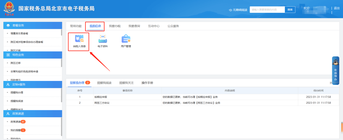Image resolution: width=343 pixels, height=140 pixels.
Task: Click the eye icon beside 无障碍阅读
Action: coord(230,10)
